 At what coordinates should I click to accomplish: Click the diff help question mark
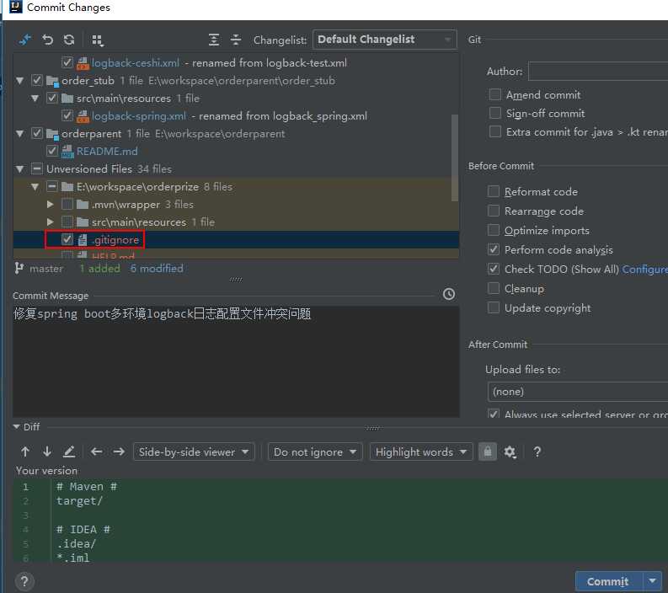[537, 451]
